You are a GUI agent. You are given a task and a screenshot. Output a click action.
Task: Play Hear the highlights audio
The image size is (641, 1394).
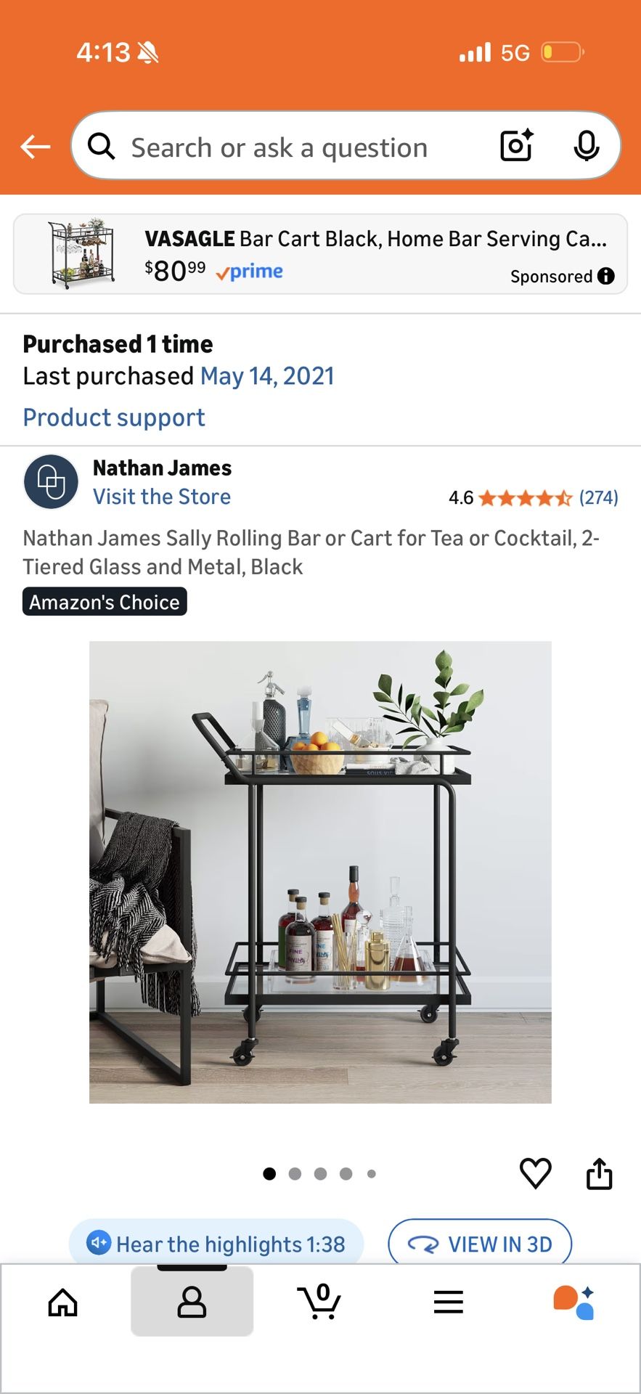[216, 1243]
